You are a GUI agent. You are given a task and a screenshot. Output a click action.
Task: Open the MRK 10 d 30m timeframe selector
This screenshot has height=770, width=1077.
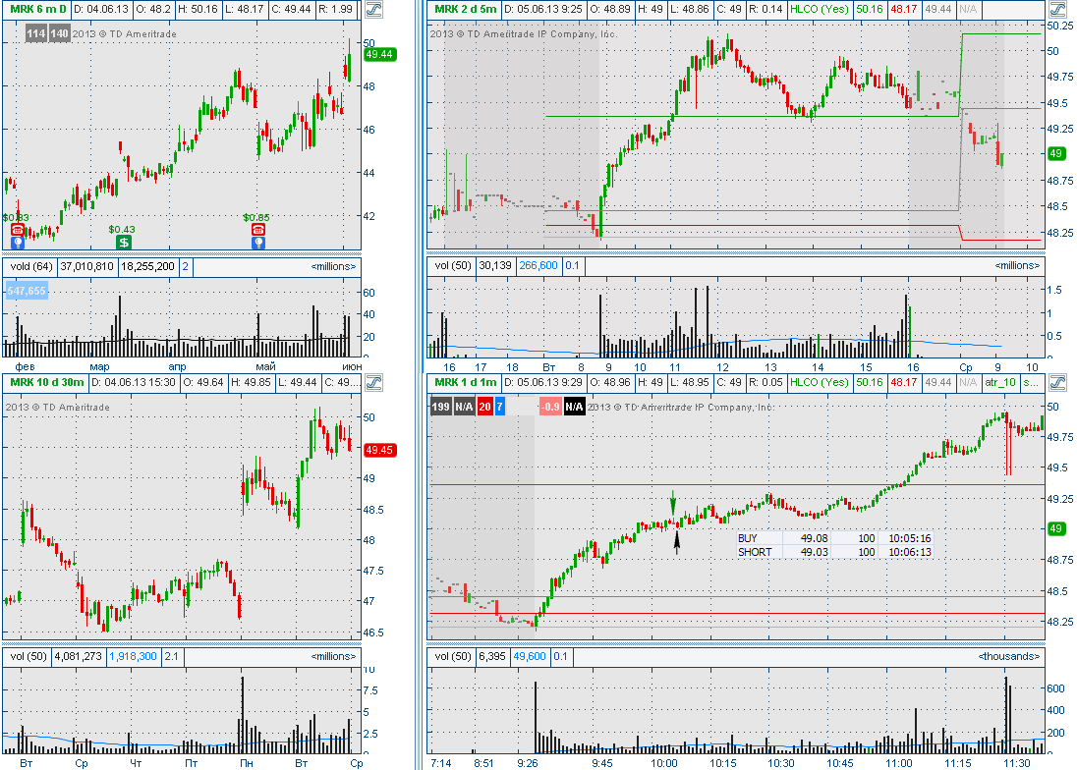pos(45,382)
